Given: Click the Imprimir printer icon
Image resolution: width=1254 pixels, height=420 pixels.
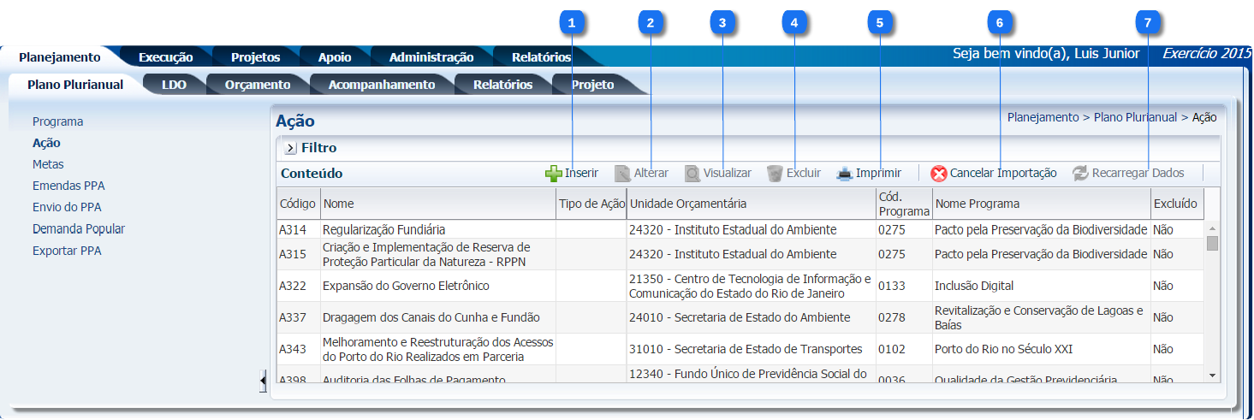Looking at the screenshot, I should click(x=845, y=174).
